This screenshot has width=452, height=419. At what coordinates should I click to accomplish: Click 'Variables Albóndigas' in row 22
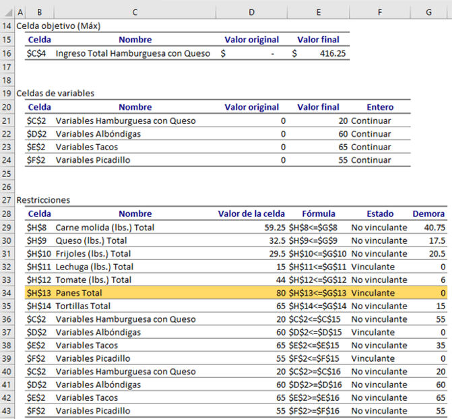(x=98, y=134)
